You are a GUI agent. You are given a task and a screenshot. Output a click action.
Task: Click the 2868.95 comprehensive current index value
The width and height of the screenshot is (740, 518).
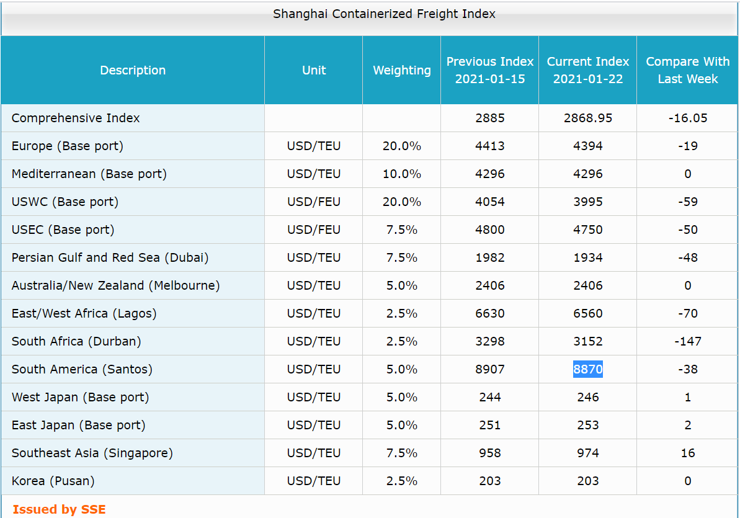587,118
